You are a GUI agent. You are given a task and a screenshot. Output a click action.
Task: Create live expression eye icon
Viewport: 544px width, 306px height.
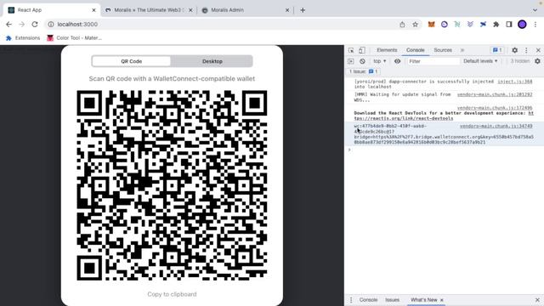(397, 61)
